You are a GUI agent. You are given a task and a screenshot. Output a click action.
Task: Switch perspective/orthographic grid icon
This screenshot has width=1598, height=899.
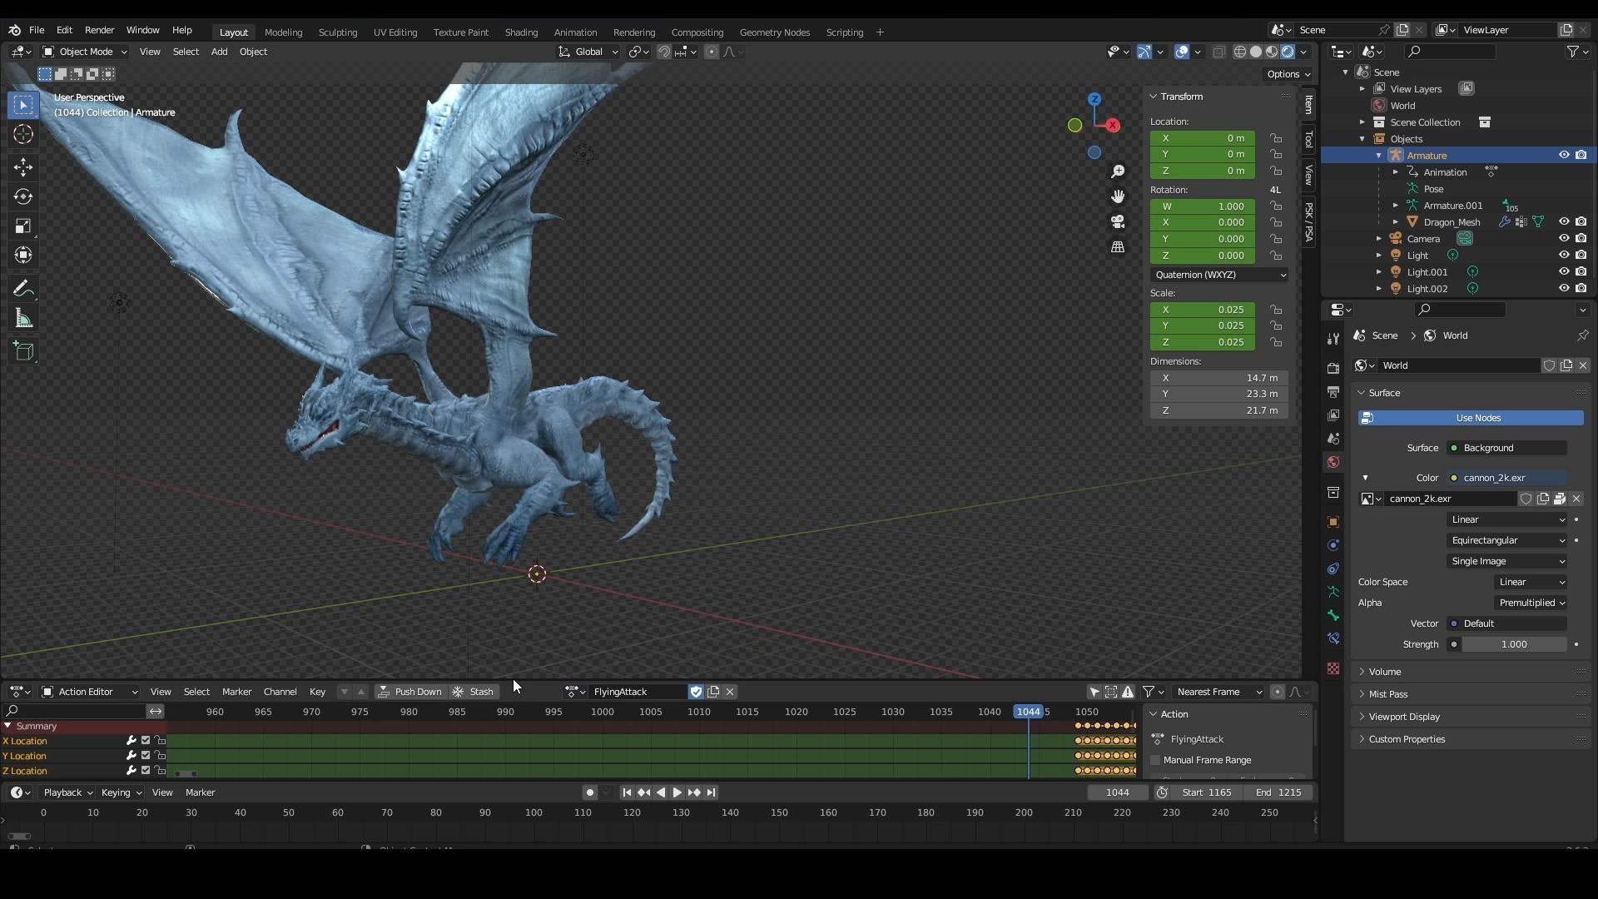click(1118, 247)
